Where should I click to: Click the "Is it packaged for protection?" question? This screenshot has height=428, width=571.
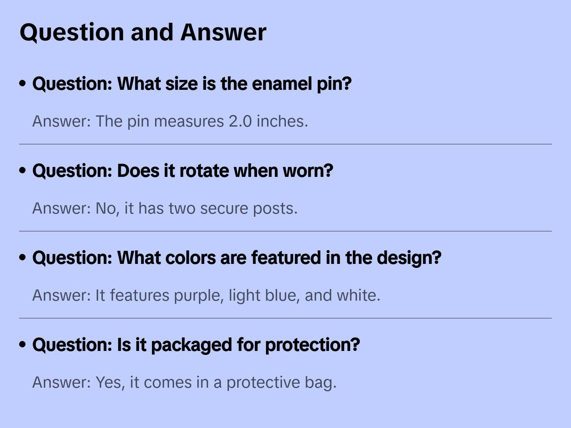(x=196, y=345)
